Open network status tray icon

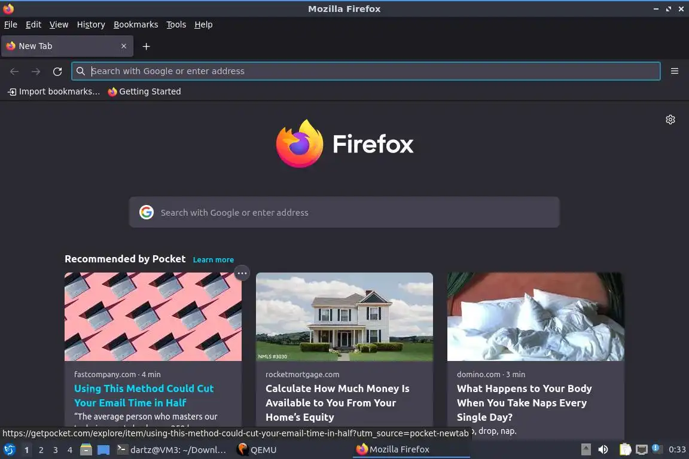[x=642, y=449]
